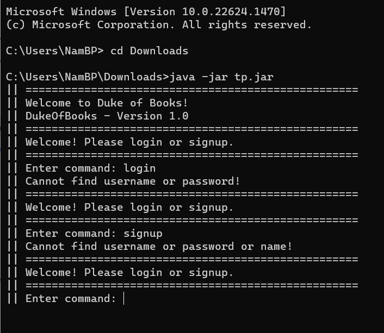Viewport: 384px width, 333px height.
Task: Click the typed word 'signup' after Enter command
Action: coord(143,234)
